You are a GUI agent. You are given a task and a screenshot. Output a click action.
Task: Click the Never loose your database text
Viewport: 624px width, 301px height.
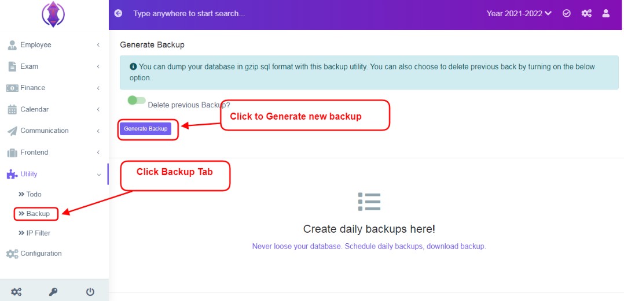[x=369, y=246]
